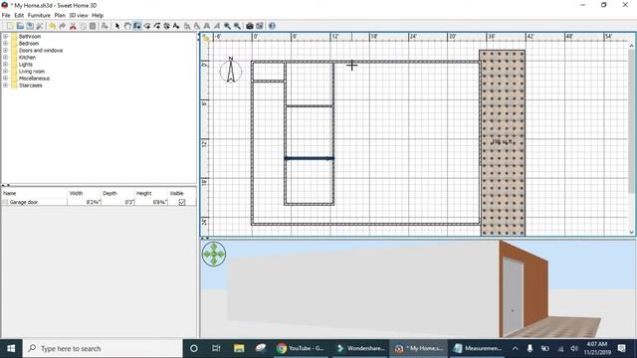Click the taskbar search box
This screenshot has height=358, width=637.
[x=104, y=348]
